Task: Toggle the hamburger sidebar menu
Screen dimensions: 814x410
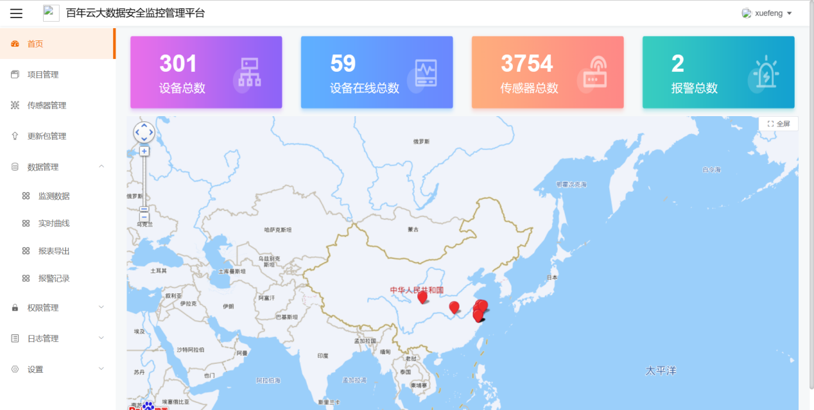Action: pos(16,13)
